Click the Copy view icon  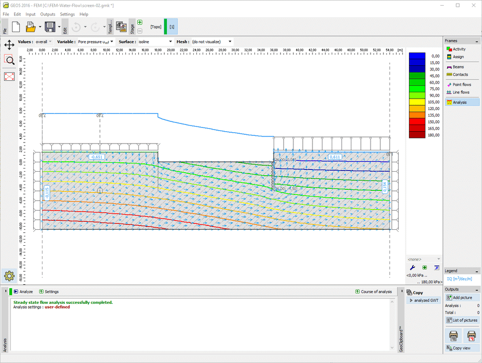click(462, 347)
